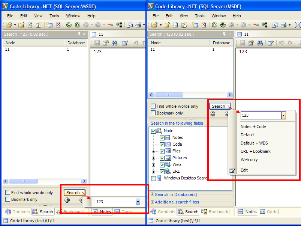
Task: Click the 123 search text field in right window
Action: (261, 115)
